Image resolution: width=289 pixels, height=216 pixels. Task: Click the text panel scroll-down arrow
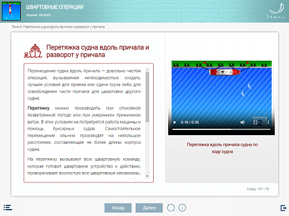[147, 176]
